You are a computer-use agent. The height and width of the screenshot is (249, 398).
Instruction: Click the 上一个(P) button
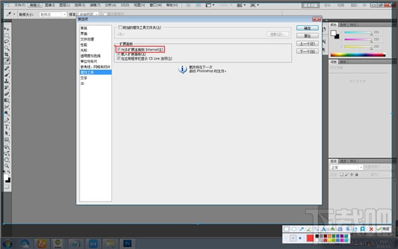point(307,44)
